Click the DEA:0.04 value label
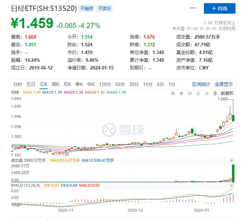The image size is (246, 220). tap(69, 185)
